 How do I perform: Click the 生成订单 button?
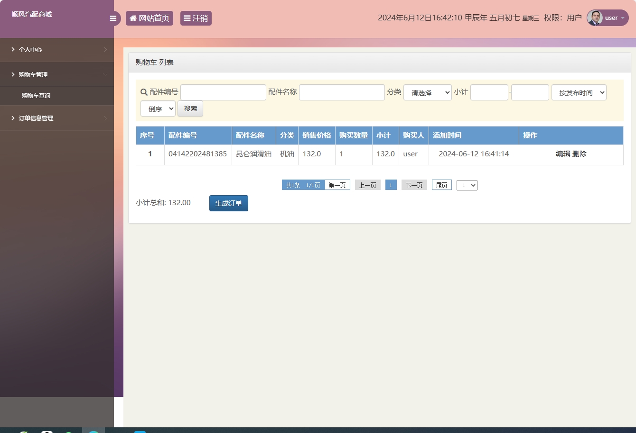(228, 203)
